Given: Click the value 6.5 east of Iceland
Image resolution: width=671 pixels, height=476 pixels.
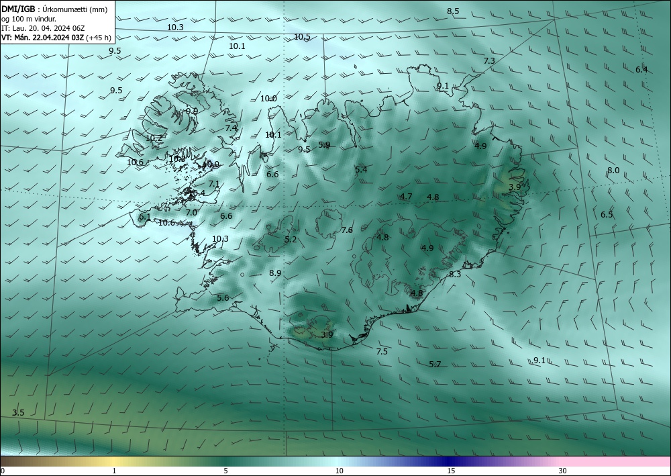Looking at the screenshot, I should (x=607, y=215).
